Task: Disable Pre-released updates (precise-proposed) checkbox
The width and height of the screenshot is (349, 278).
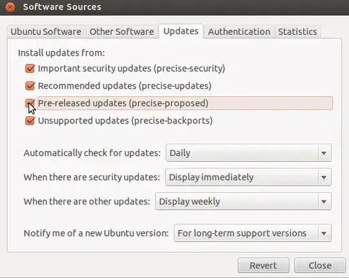Action: click(x=30, y=103)
